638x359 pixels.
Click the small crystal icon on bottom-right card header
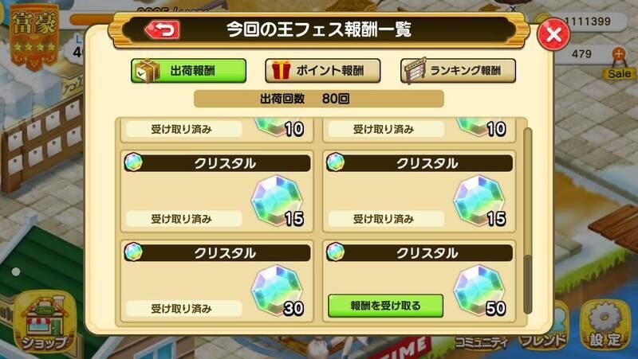click(x=336, y=252)
